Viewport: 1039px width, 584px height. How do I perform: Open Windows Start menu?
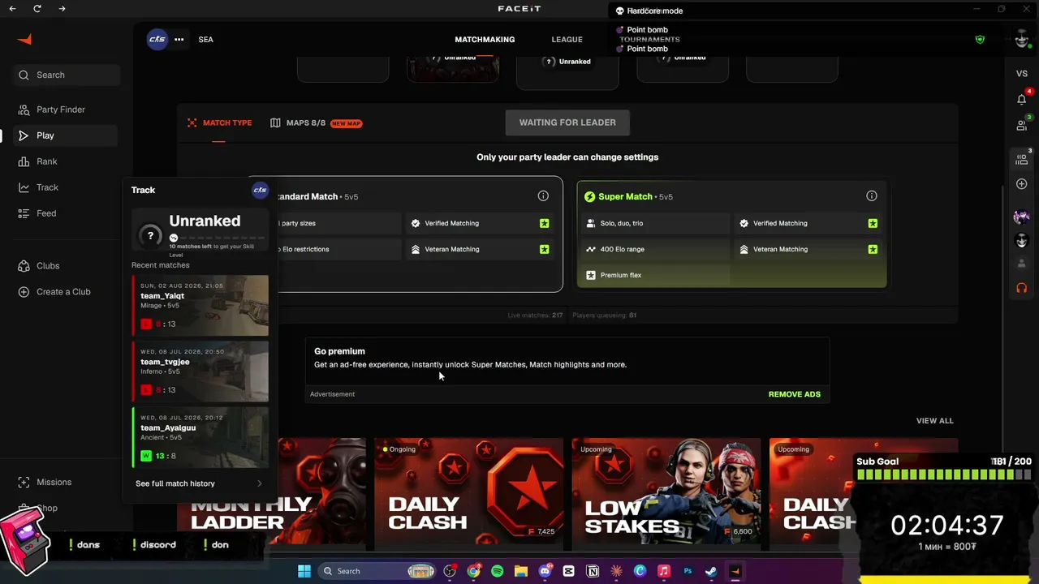coord(304,571)
